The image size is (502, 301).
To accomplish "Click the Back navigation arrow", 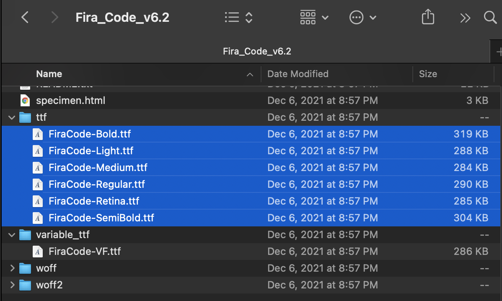I will click(24, 17).
